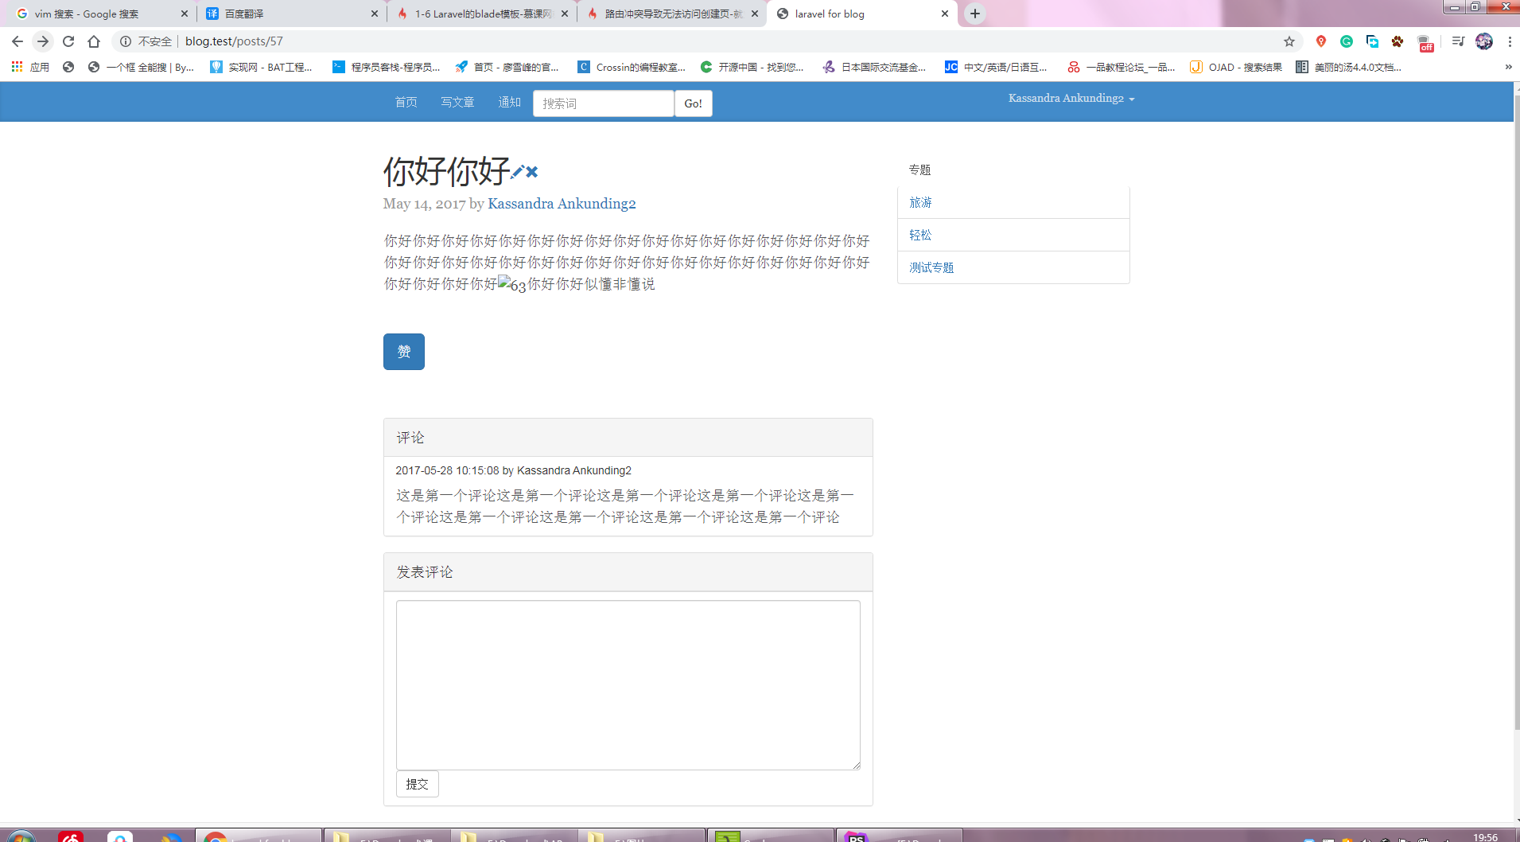
Task: Click the Chrome icon in taskbar
Action: click(216, 836)
